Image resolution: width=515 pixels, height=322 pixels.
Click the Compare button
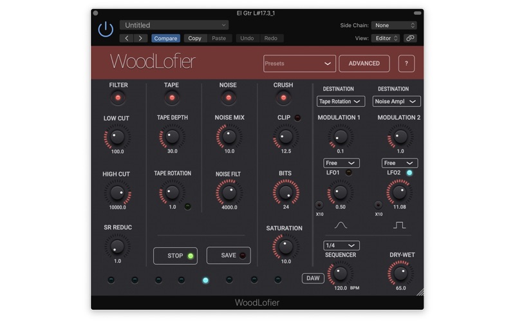pyautogui.click(x=165, y=38)
